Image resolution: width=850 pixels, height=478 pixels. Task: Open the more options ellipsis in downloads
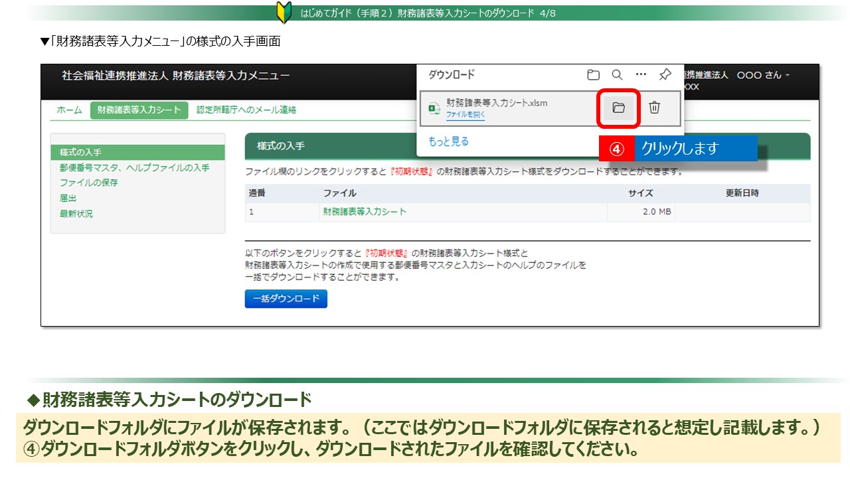tap(641, 75)
